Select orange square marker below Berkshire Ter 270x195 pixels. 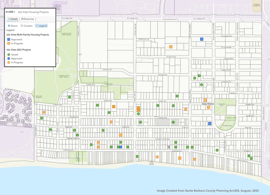171,47
